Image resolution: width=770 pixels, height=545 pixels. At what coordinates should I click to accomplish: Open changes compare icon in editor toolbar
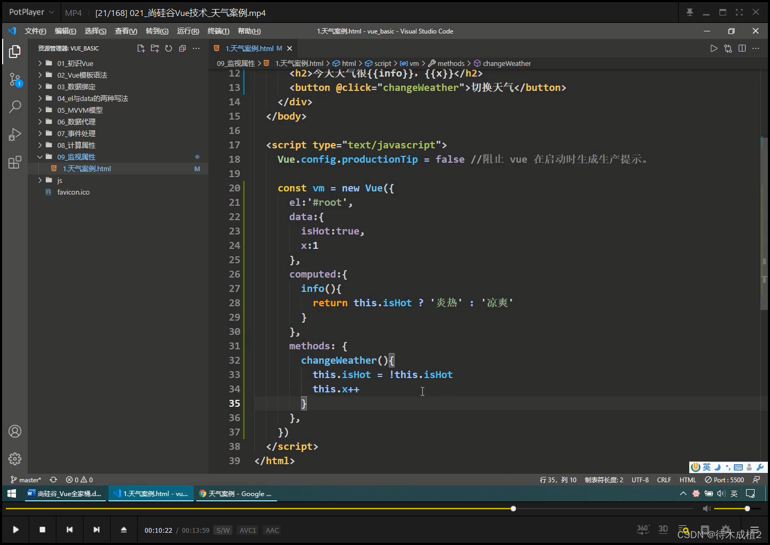(728, 48)
